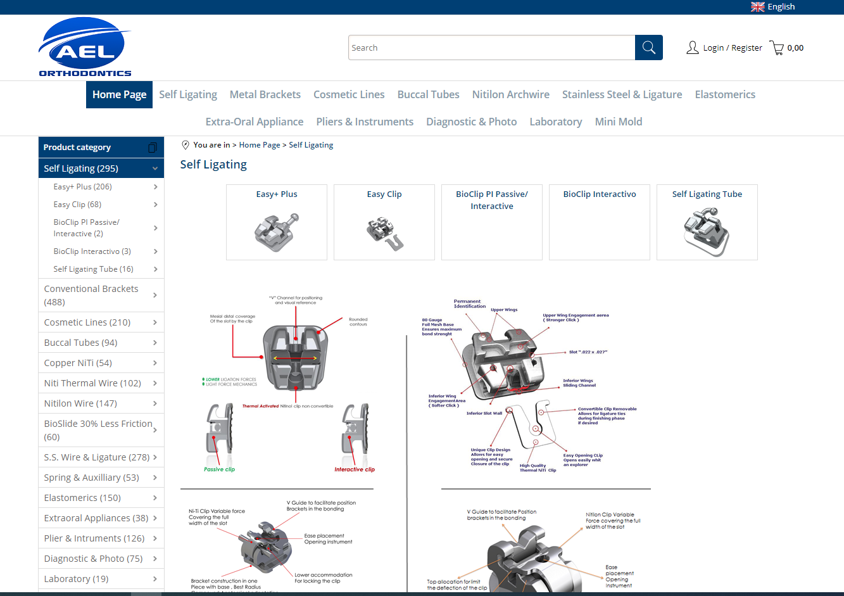
Task: Select English language option
Action: coord(781,7)
